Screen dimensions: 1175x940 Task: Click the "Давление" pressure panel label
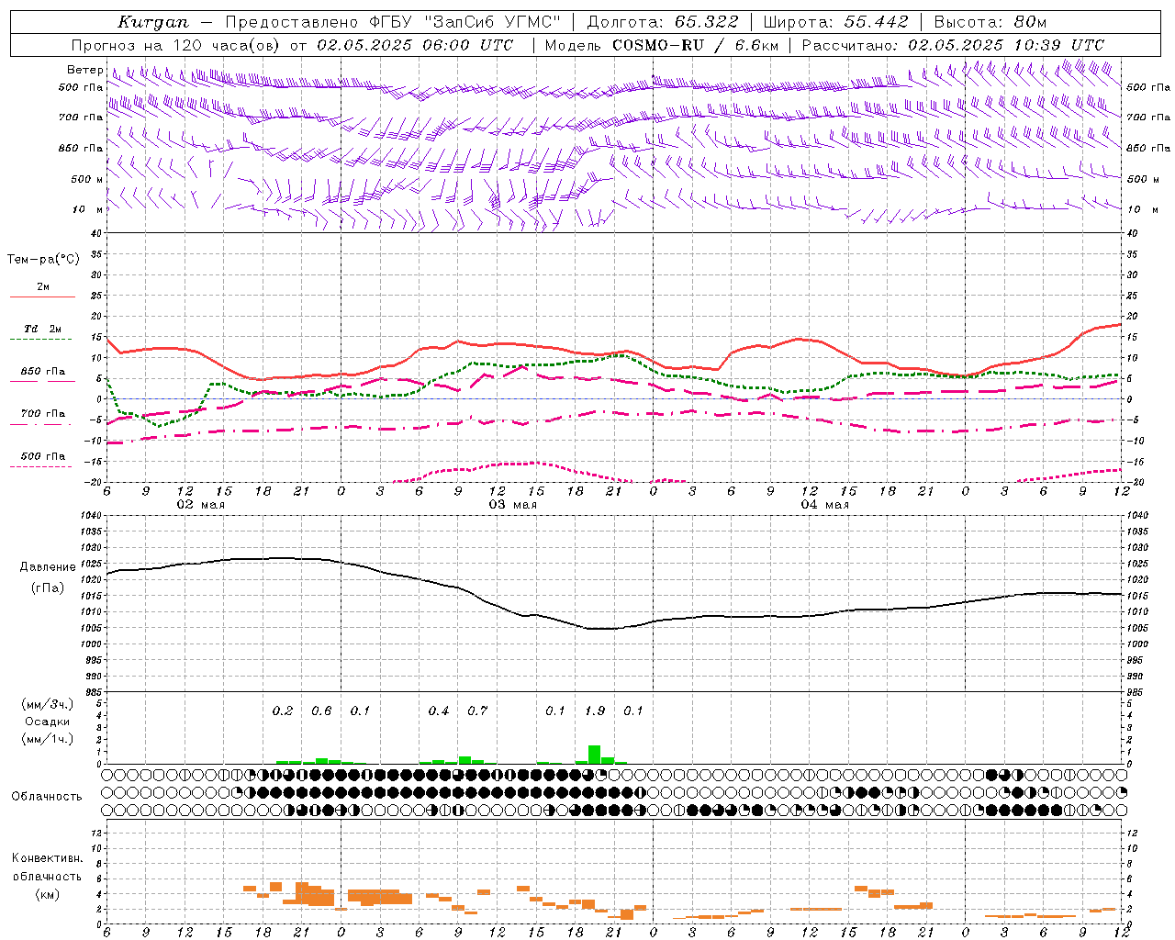point(48,567)
